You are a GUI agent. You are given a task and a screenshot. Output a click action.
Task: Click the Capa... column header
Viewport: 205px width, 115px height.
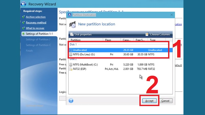point(127,40)
